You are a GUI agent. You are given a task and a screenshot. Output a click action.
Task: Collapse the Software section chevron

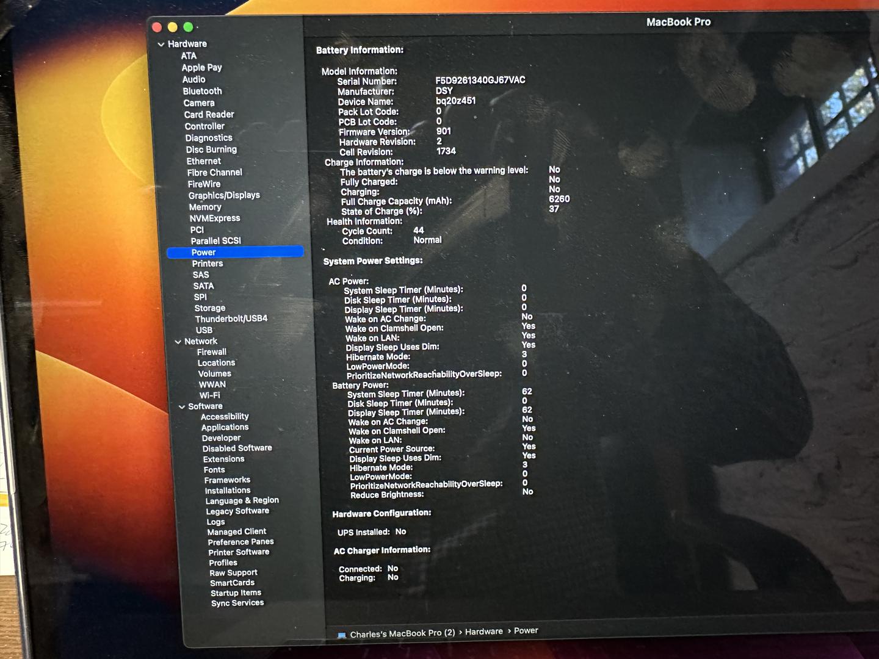click(182, 407)
